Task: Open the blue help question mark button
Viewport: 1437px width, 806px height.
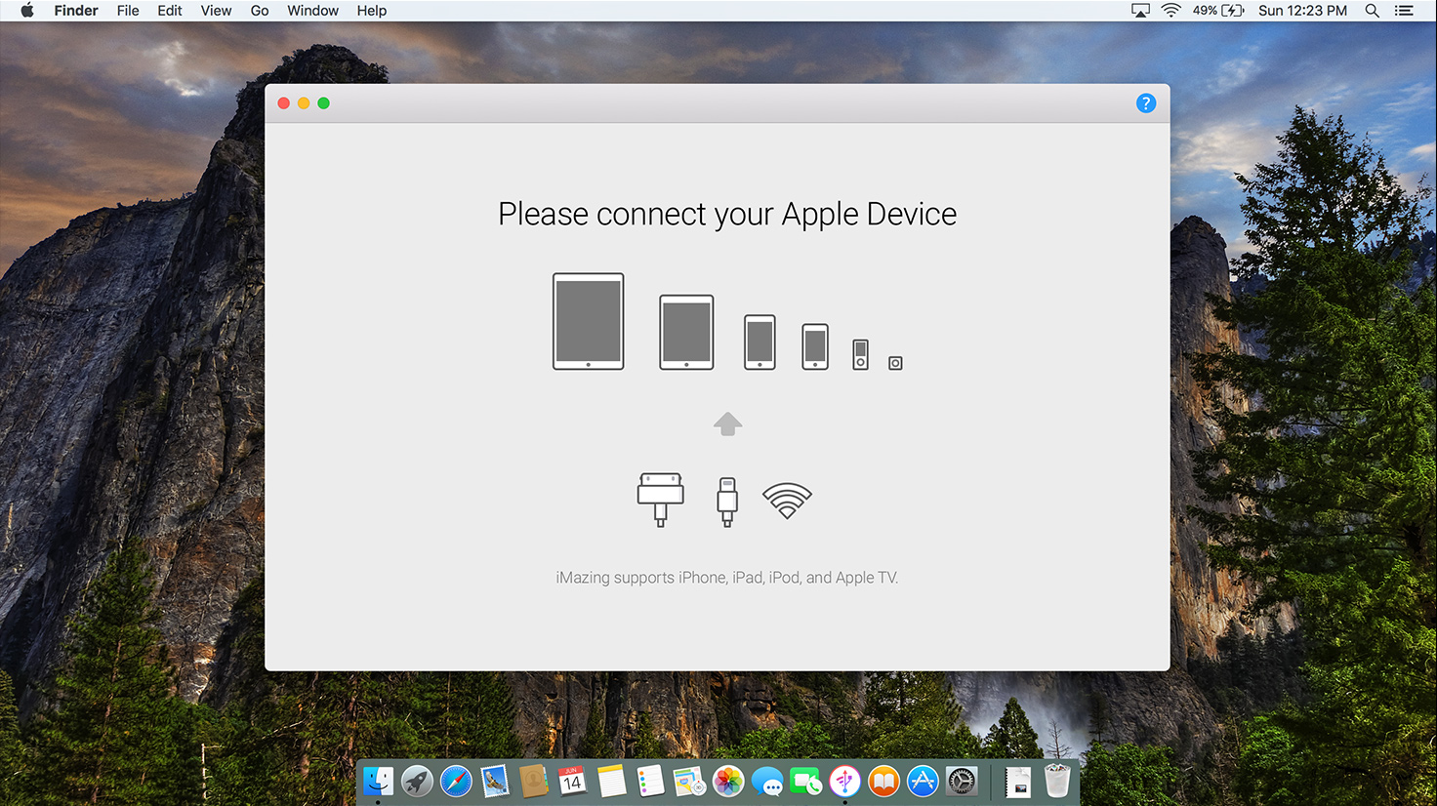Action: (1146, 103)
